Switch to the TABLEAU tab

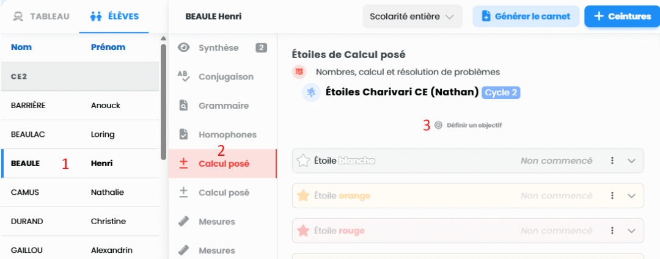click(x=40, y=17)
